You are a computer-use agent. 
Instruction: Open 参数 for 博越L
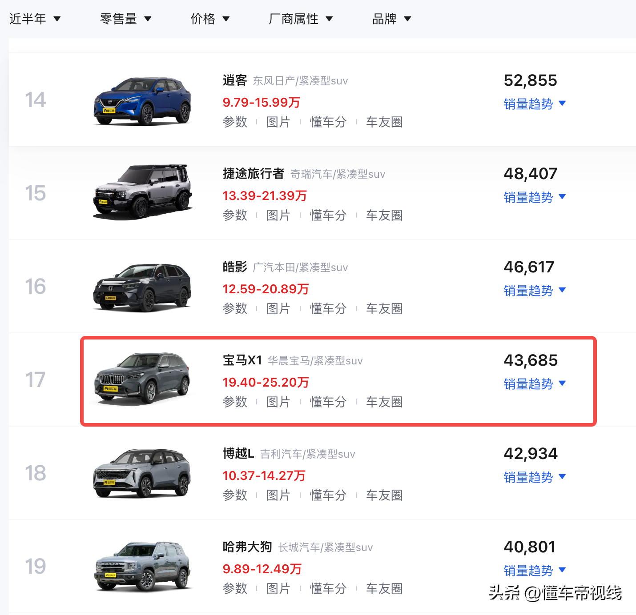[235, 495]
